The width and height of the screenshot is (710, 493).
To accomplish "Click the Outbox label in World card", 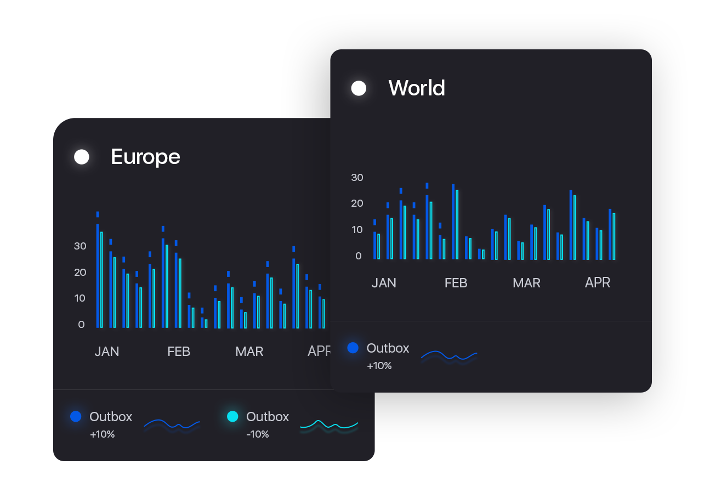I will pyautogui.click(x=388, y=348).
